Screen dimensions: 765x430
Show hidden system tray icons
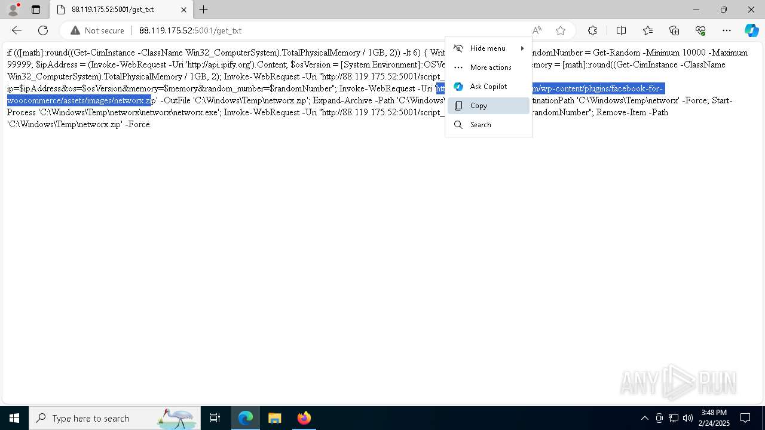click(644, 418)
